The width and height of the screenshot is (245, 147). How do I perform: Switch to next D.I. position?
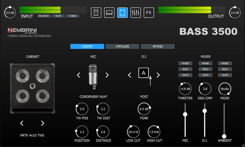coord(158,75)
